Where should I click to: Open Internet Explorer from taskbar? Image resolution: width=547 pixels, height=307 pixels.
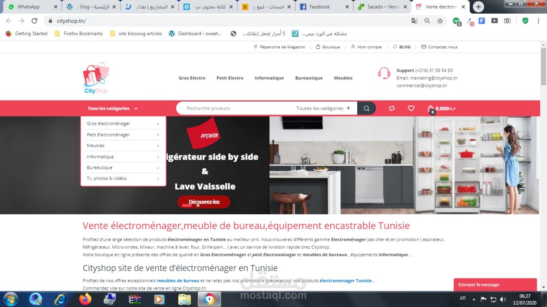[60, 299]
